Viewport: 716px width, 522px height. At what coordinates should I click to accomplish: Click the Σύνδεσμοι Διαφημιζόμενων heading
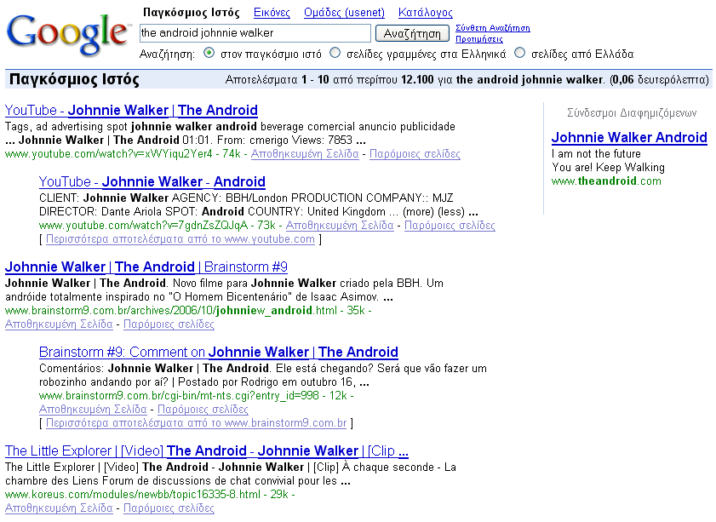point(632,112)
